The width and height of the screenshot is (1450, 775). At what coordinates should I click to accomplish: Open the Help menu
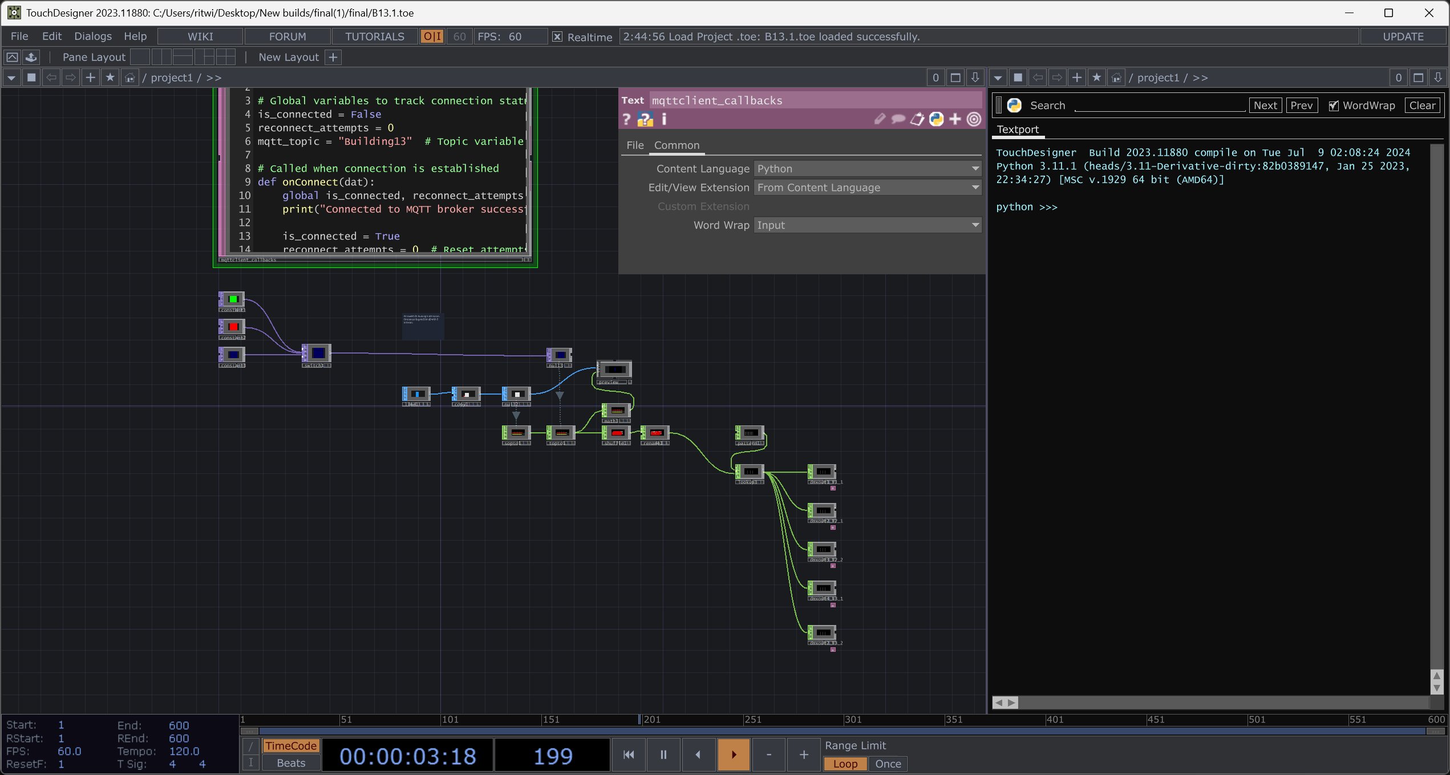click(135, 36)
